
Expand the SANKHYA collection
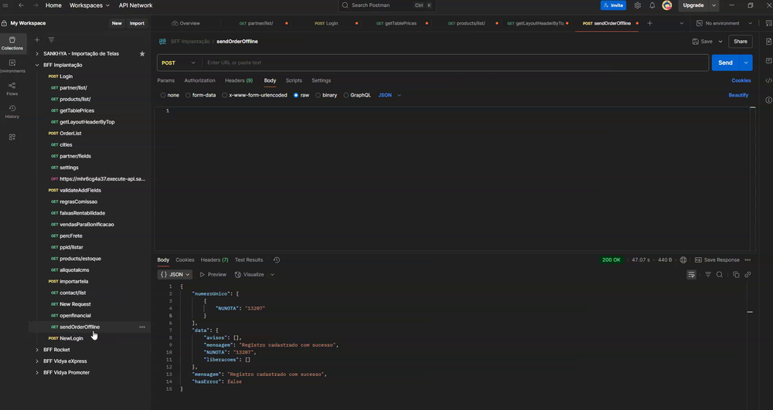tap(37, 53)
